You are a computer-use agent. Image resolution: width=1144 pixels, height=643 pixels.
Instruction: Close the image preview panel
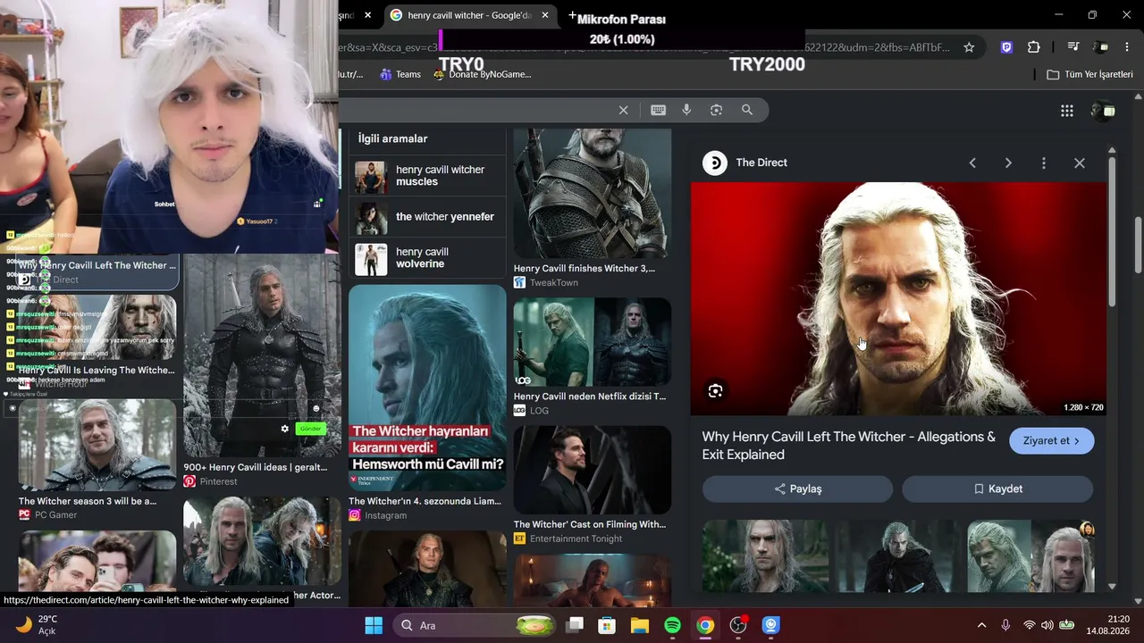1080,163
